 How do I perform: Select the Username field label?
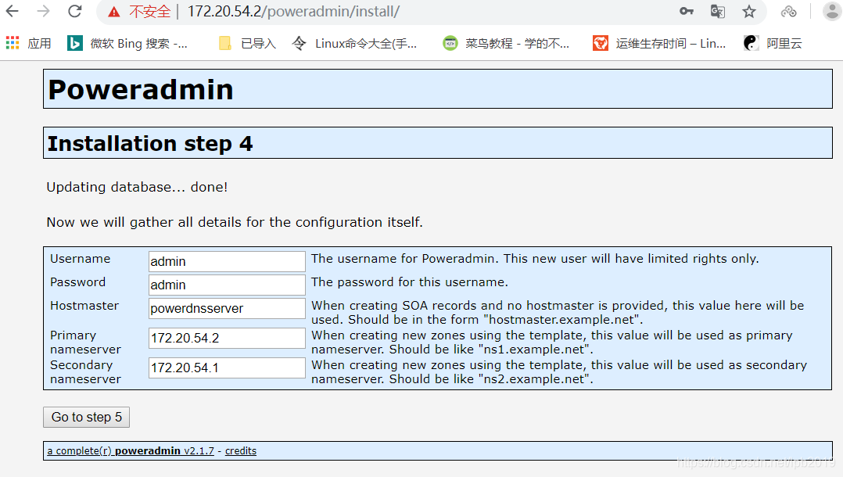[80, 259]
